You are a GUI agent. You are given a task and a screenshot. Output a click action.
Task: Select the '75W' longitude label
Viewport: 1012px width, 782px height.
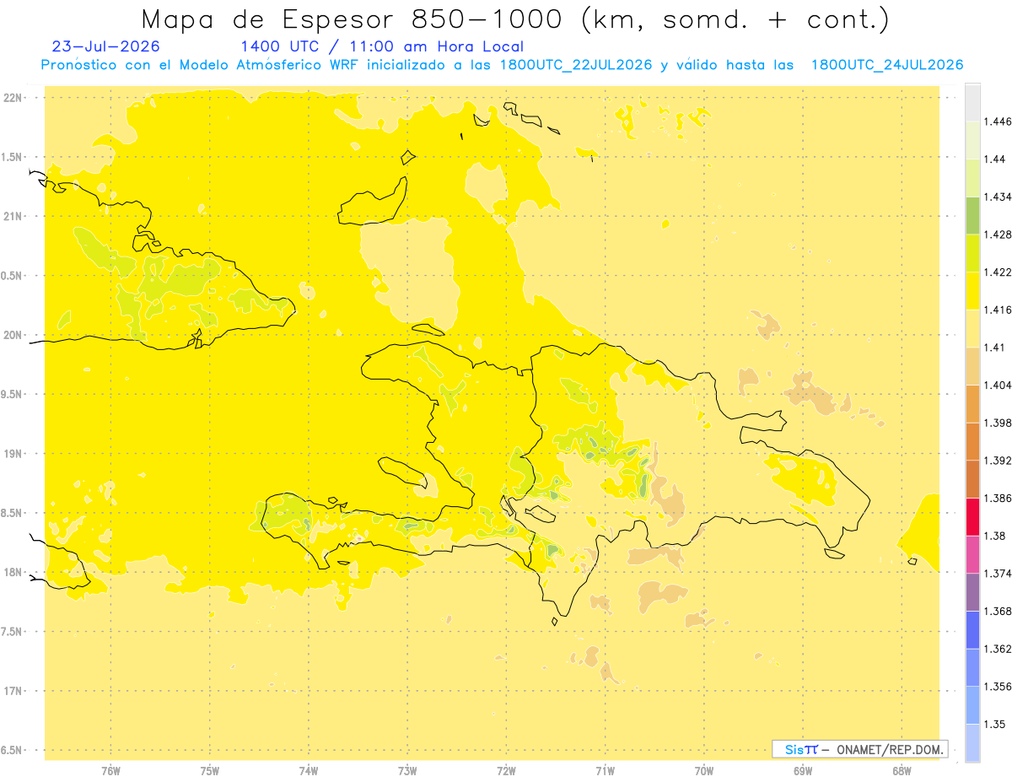click(x=210, y=770)
